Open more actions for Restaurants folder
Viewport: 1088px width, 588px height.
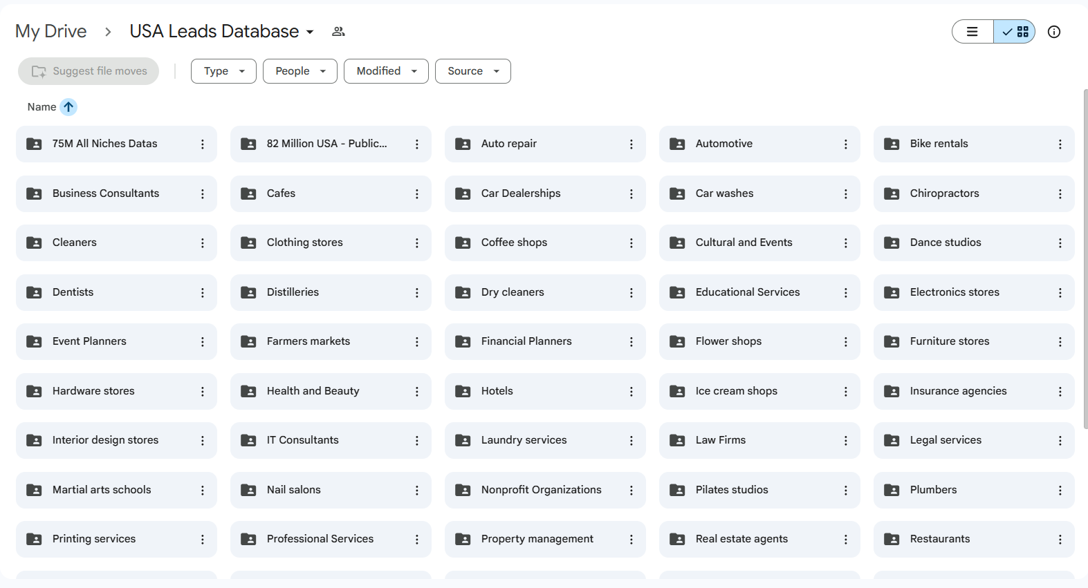(x=1060, y=540)
